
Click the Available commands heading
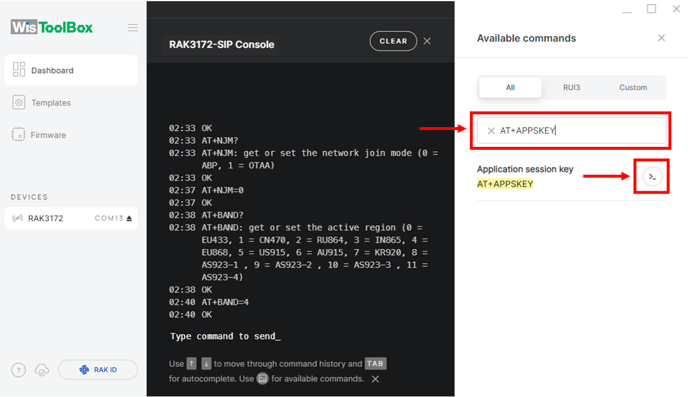[x=526, y=38]
